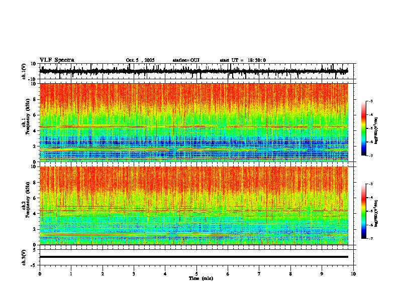Click tick label '2' on Time axis
Viewport: 398px width, 307px height.
[x=103, y=274]
